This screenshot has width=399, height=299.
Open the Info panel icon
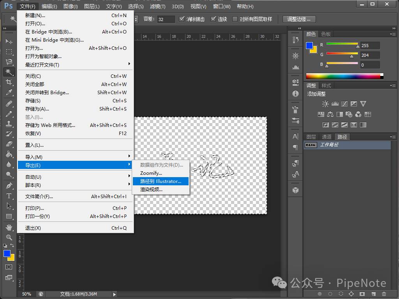coord(295,93)
